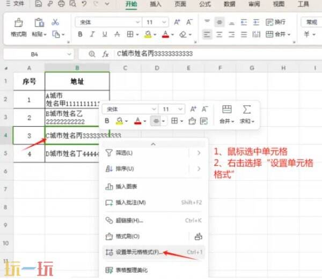Open the number format dropdown (常规)
This screenshot has height=279, width=322.
click(311, 22)
